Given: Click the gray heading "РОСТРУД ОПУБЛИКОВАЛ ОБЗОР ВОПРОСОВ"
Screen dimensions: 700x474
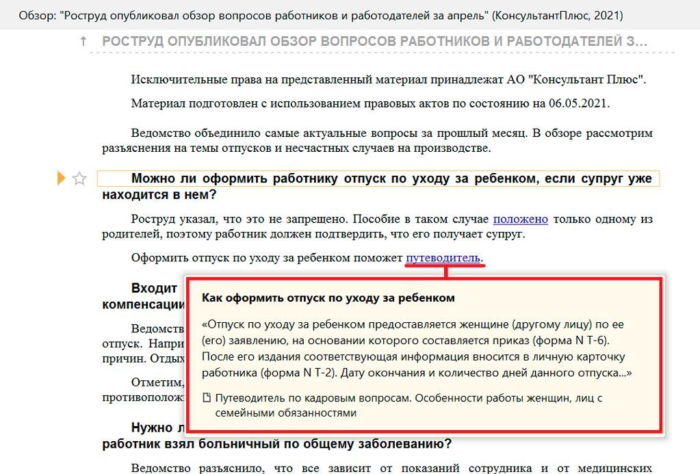Looking at the screenshot, I should pos(374,42).
